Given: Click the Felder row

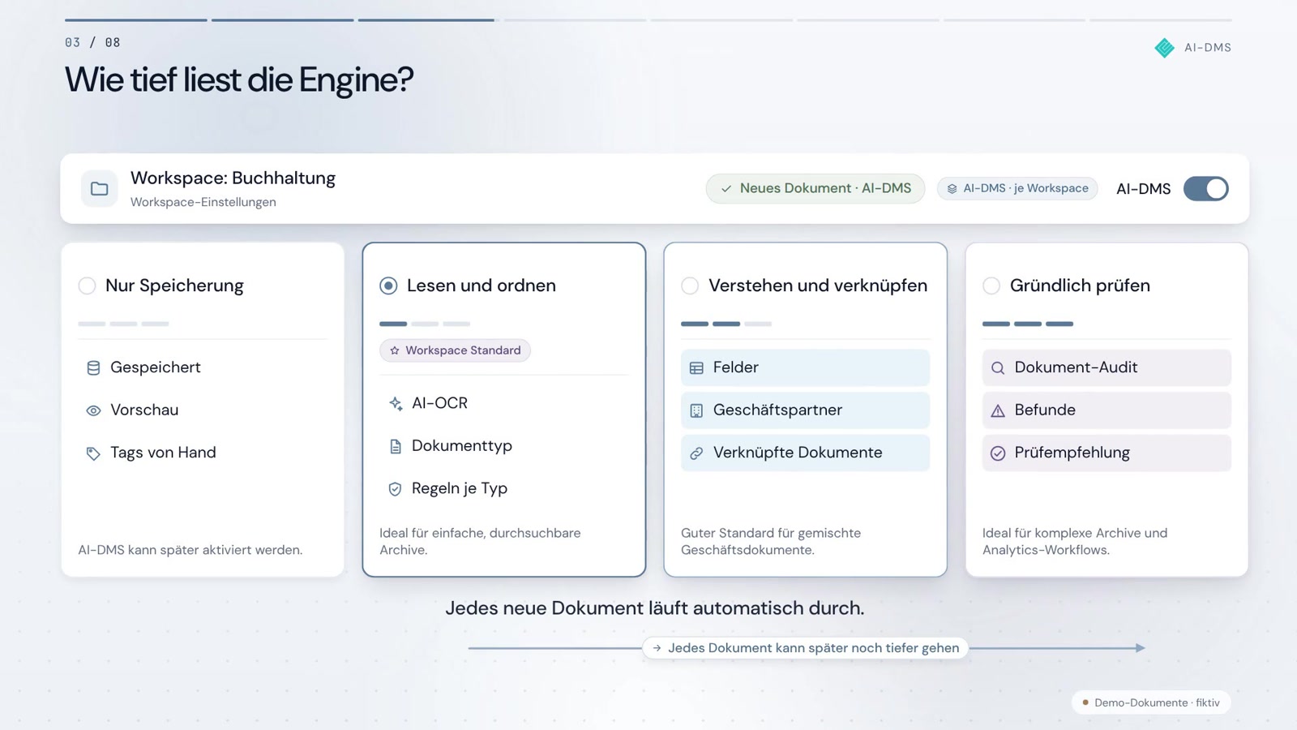Looking at the screenshot, I should click(805, 367).
